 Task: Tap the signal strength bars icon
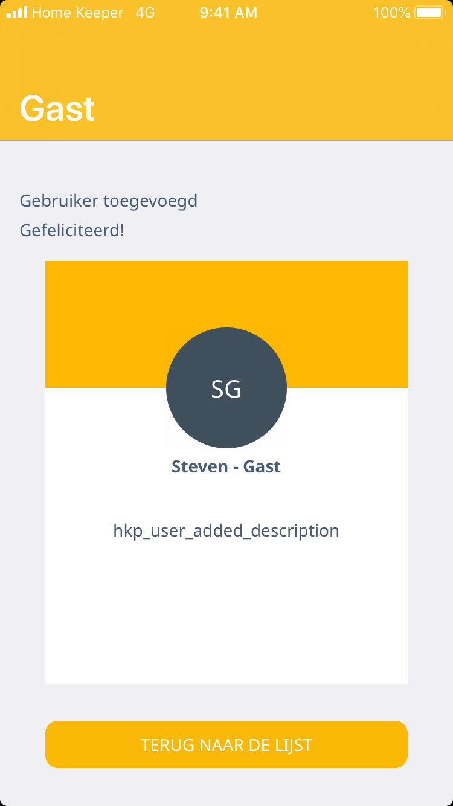pyautogui.click(x=17, y=13)
